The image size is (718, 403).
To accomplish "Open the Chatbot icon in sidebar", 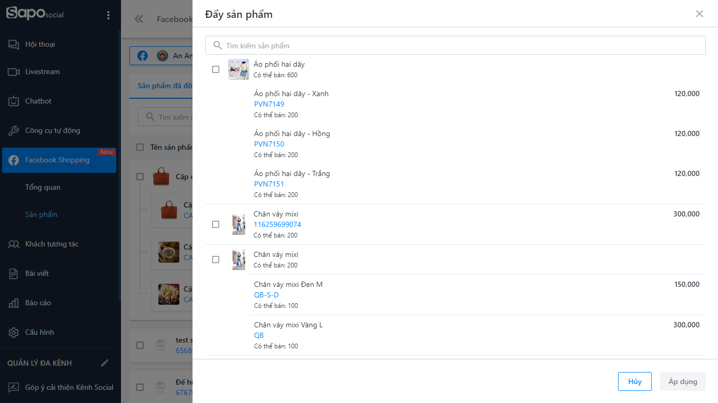I will tap(14, 101).
